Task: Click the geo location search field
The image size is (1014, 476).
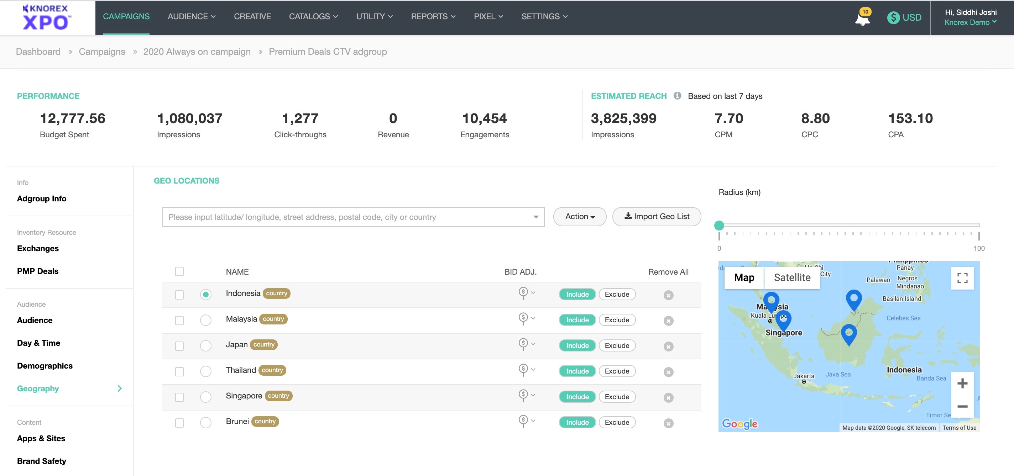Action: pos(353,217)
